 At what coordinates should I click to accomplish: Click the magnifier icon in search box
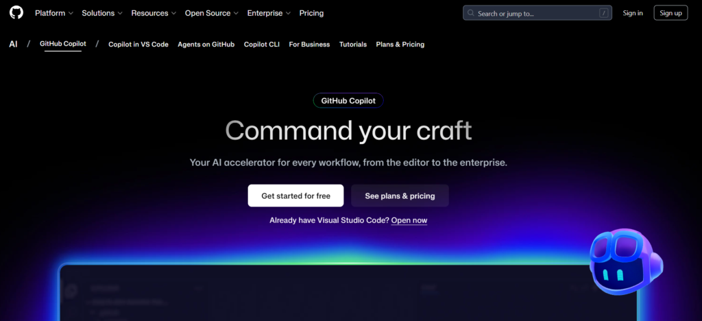coord(470,13)
